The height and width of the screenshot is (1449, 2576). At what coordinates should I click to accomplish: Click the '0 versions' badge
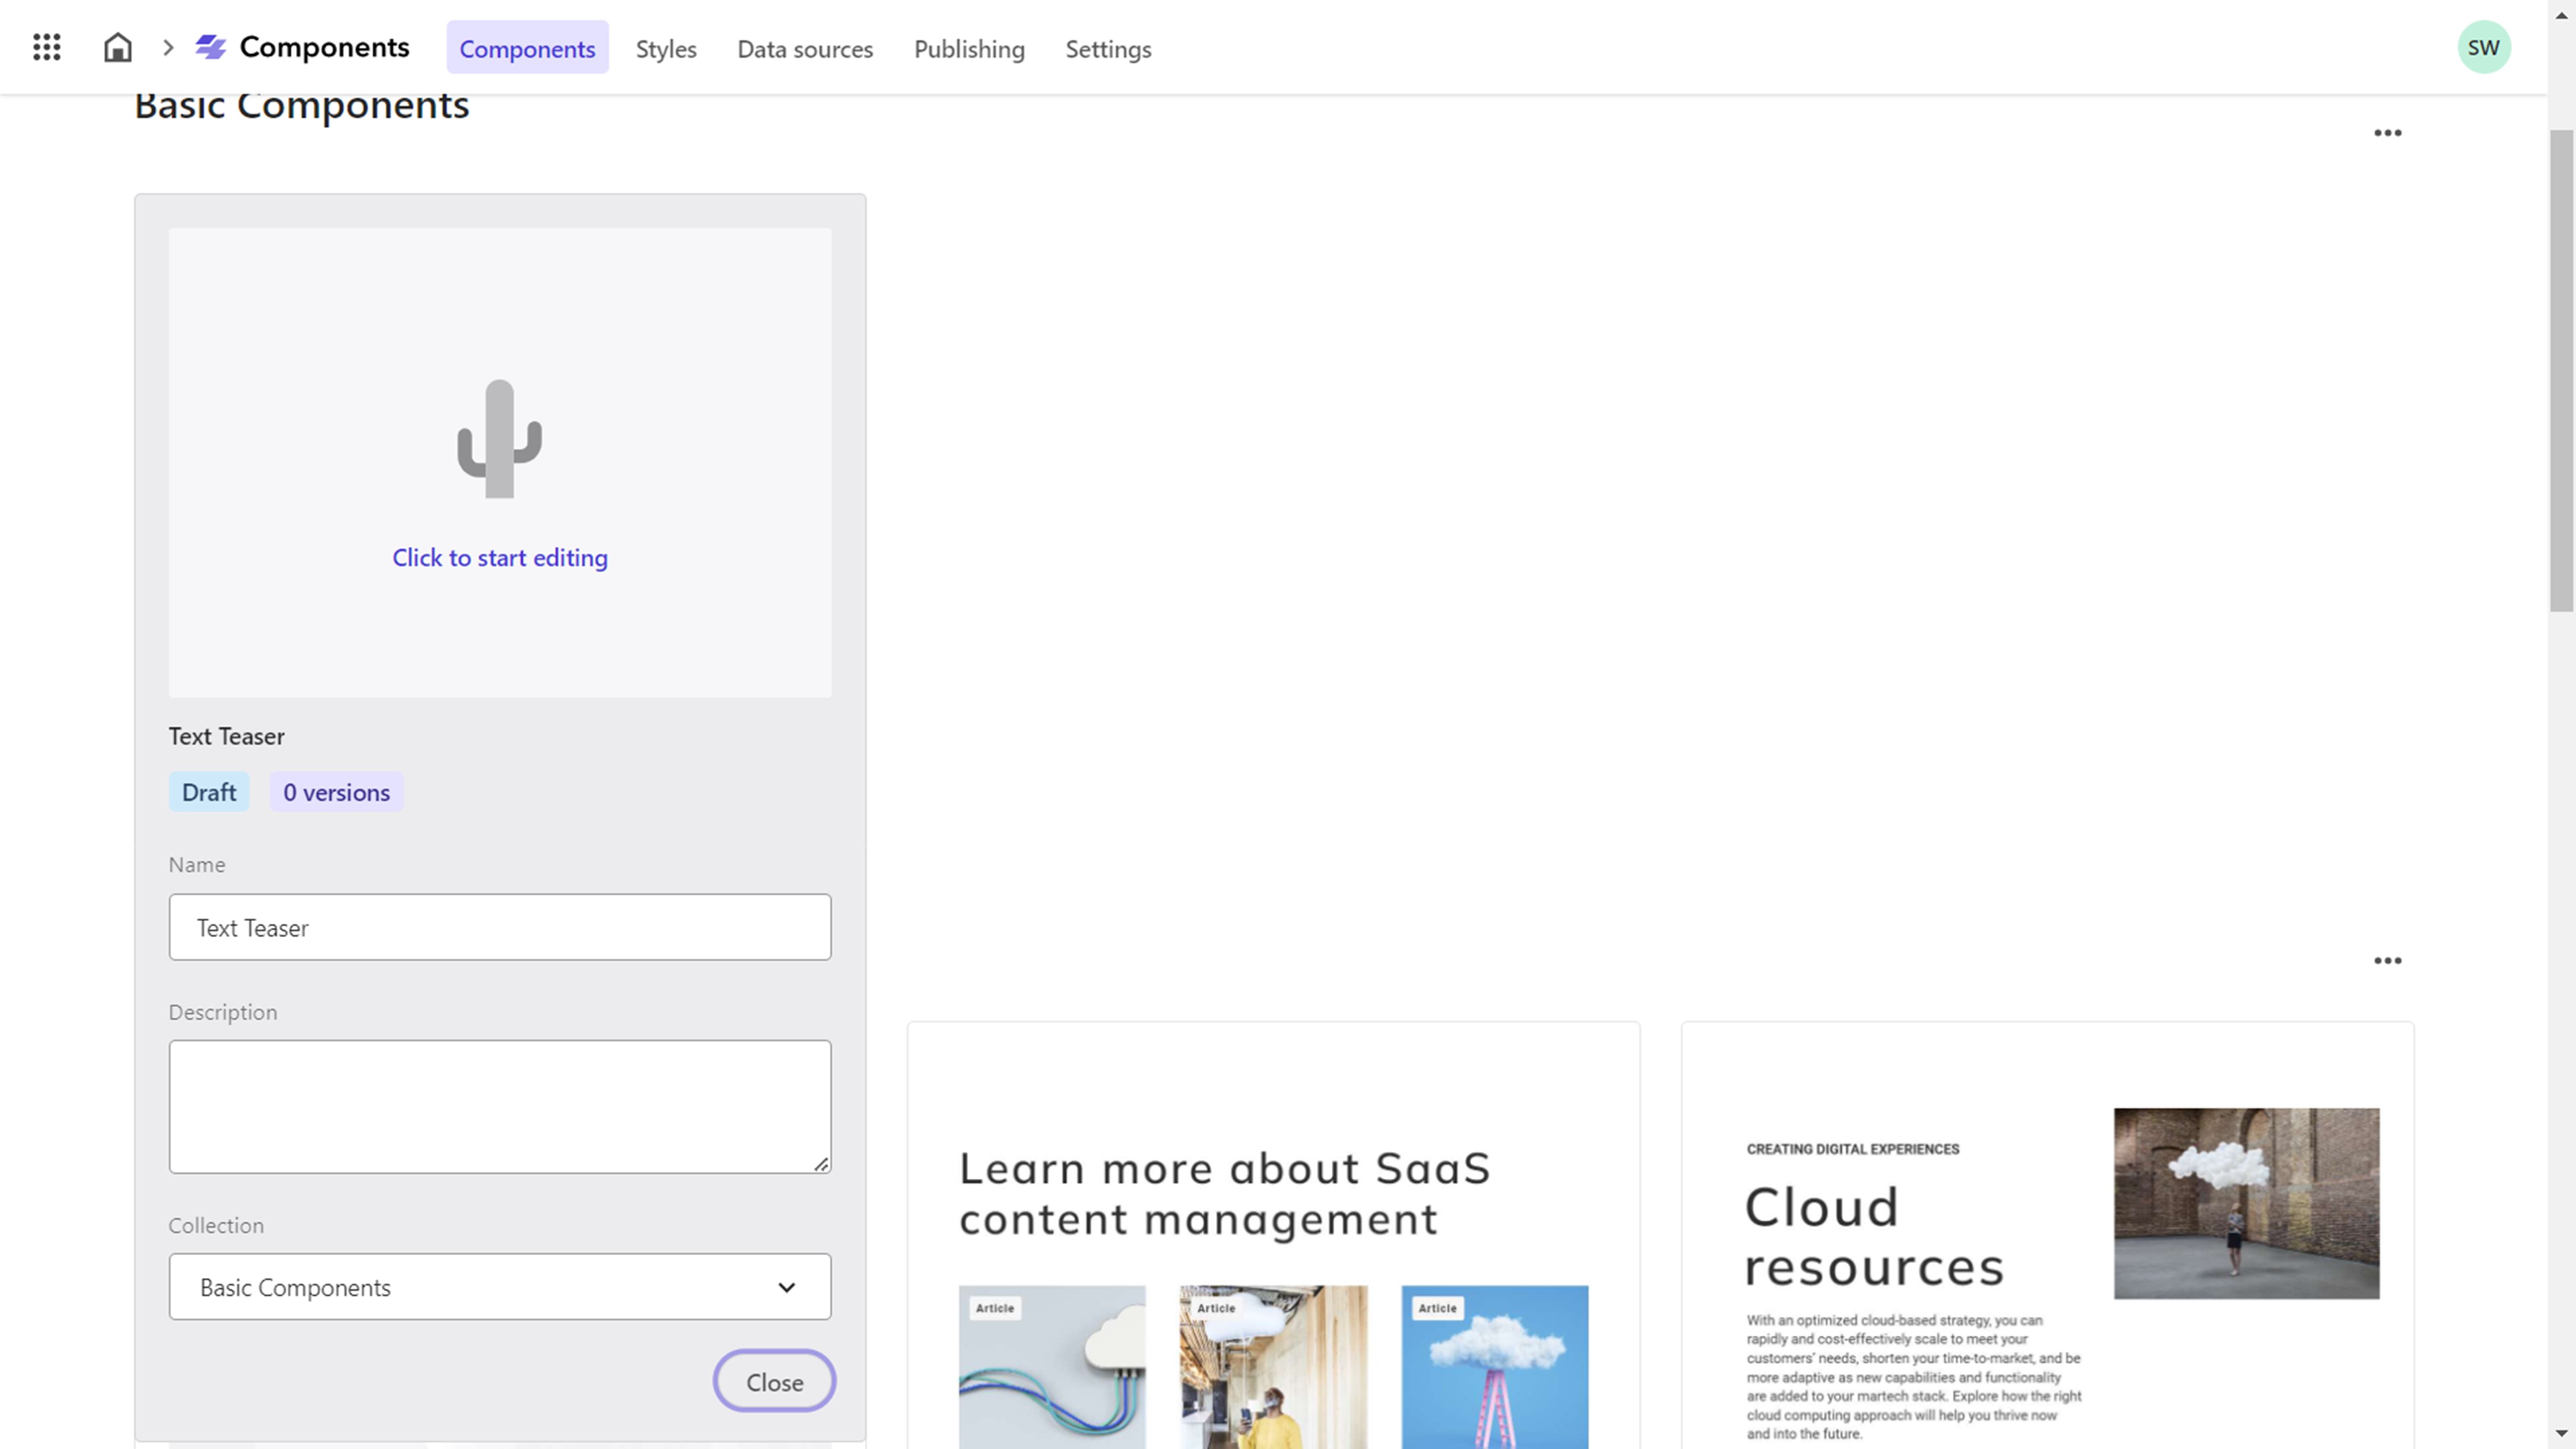tap(336, 791)
